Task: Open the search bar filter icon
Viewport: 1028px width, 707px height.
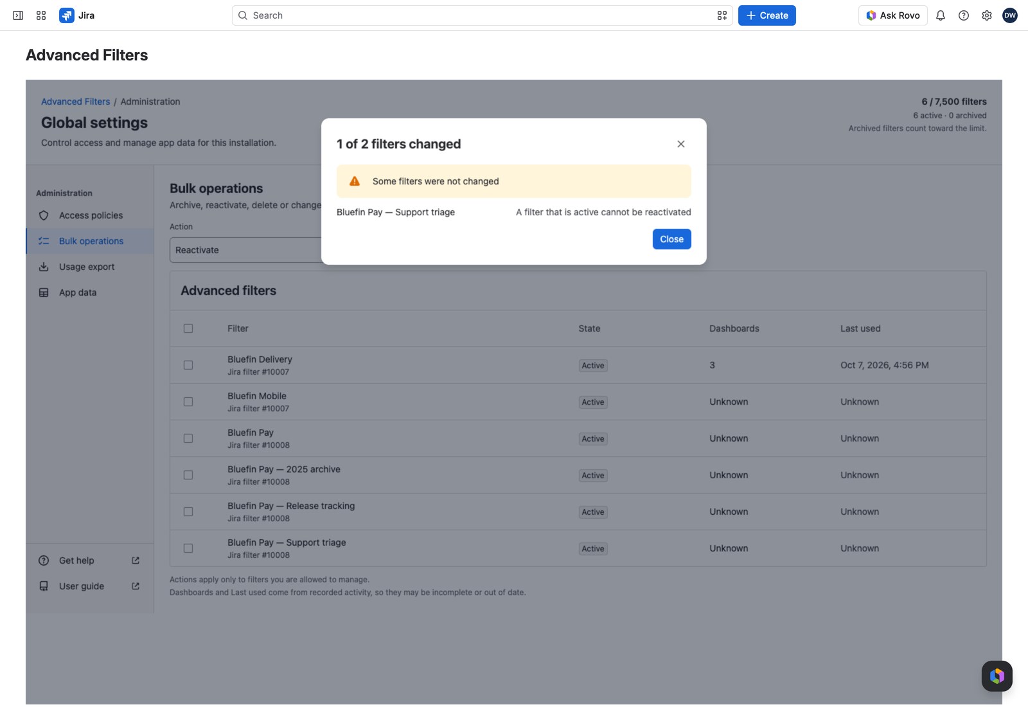Action: coord(722,15)
